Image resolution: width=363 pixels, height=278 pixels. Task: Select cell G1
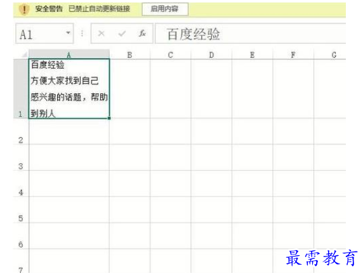coord(330,89)
